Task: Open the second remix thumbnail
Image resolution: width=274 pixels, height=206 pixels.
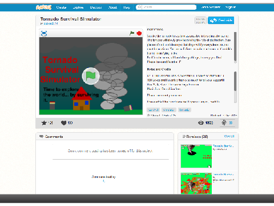Action: click(196, 184)
